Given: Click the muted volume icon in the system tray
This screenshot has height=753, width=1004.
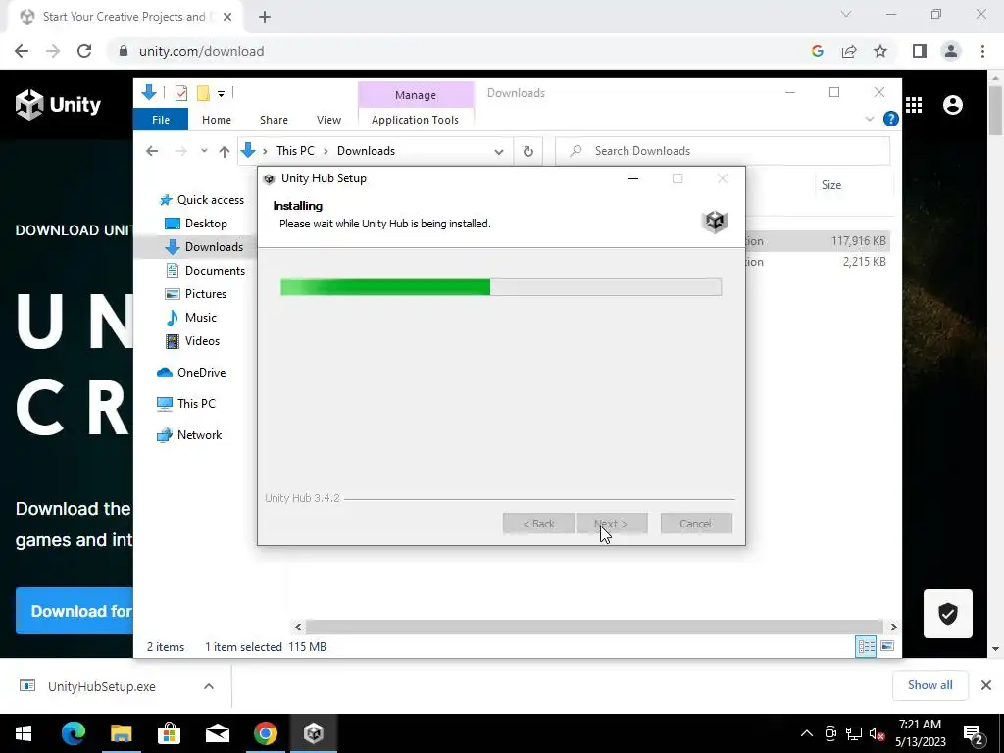Looking at the screenshot, I should tap(877, 733).
